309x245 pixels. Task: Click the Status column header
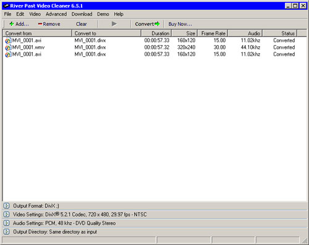click(x=280, y=33)
